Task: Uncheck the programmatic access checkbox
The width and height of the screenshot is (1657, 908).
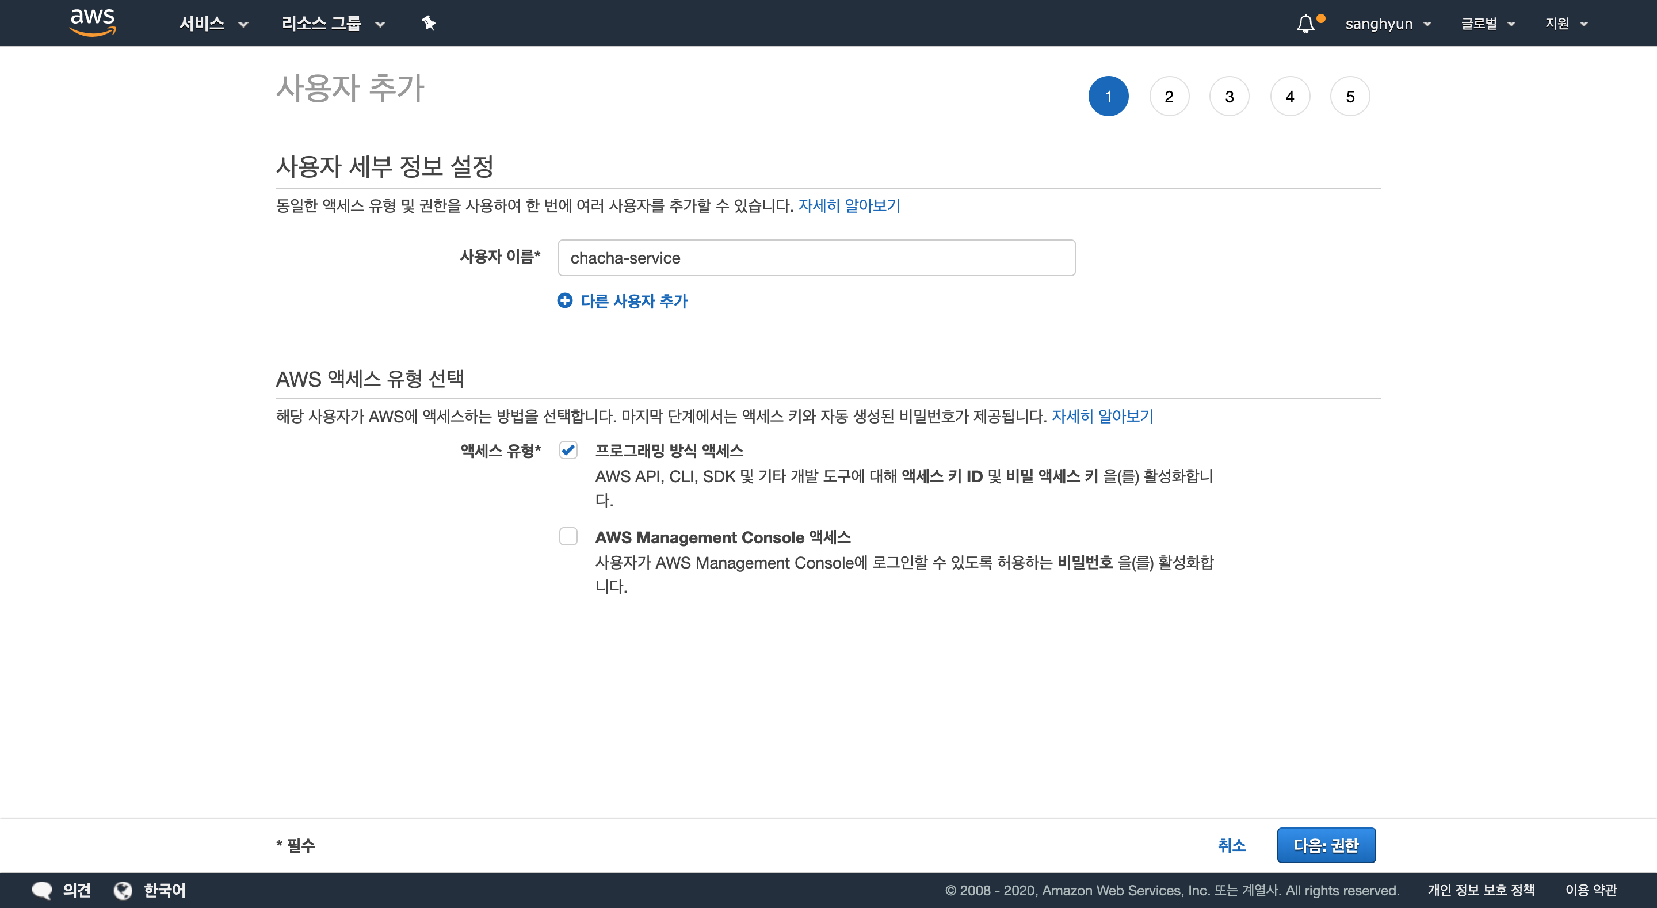Action: pyautogui.click(x=568, y=450)
